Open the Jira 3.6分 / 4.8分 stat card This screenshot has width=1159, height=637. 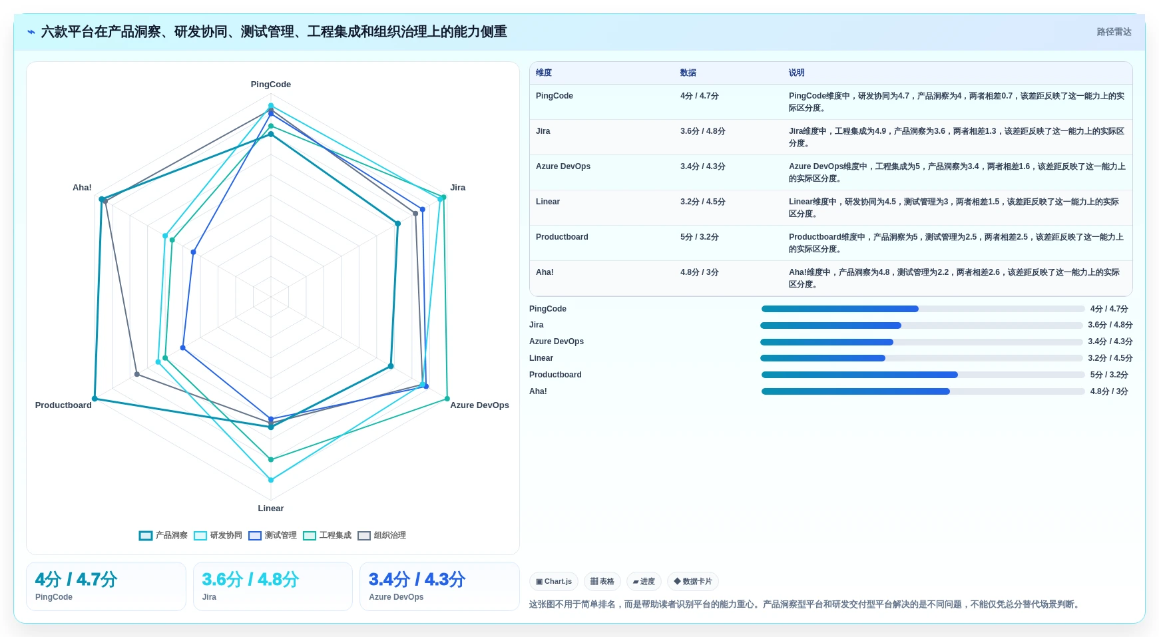point(273,586)
